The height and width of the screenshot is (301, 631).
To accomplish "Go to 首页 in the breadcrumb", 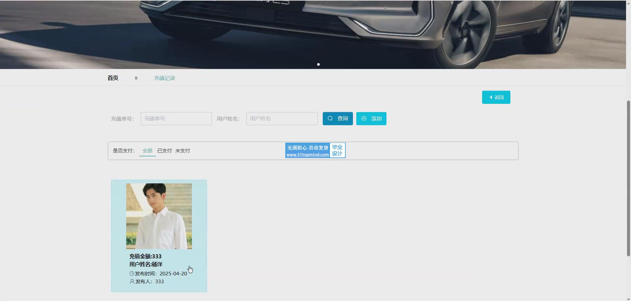I will (113, 78).
